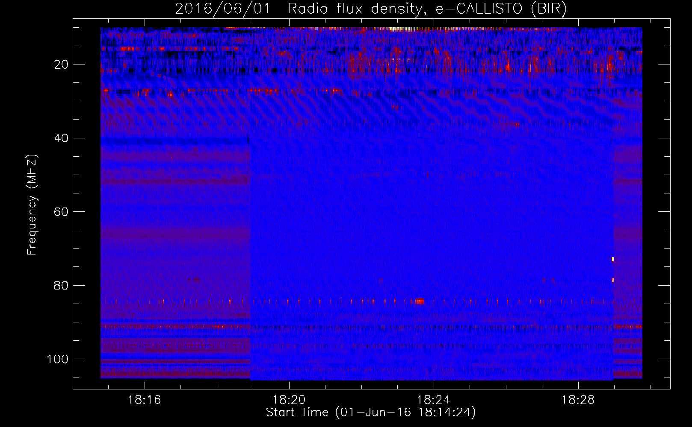The width and height of the screenshot is (692, 427).
Task: Click the plot title "2016/06/01 Radio flux density, e-CALLISTO (BIR)"
Action: (371, 9)
